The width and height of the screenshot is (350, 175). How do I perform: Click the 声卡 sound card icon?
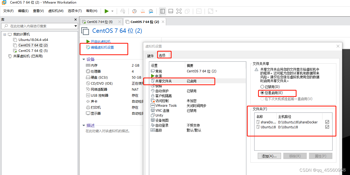pos(88,101)
